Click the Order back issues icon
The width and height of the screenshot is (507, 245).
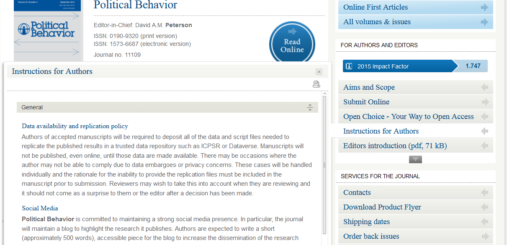485,236
